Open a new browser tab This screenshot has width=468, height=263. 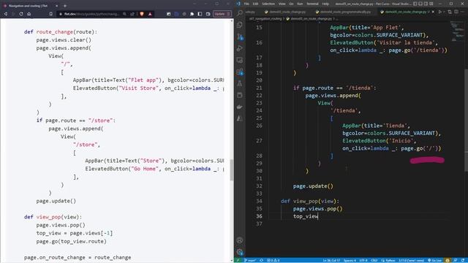coord(65,6)
